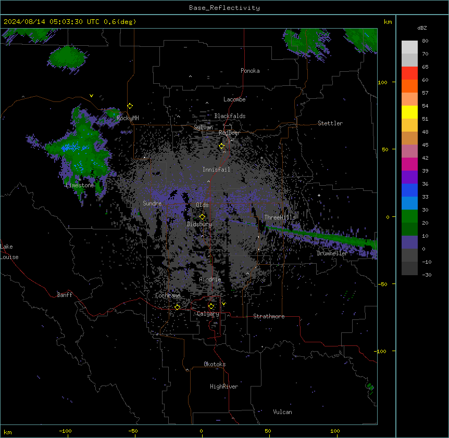Click the Stettler city label

pyautogui.click(x=330, y=123)
